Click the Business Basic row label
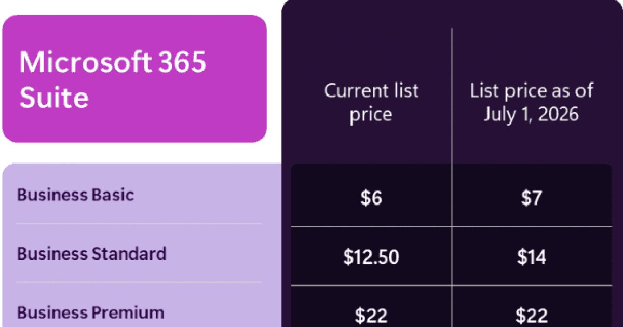 point(75,195)
